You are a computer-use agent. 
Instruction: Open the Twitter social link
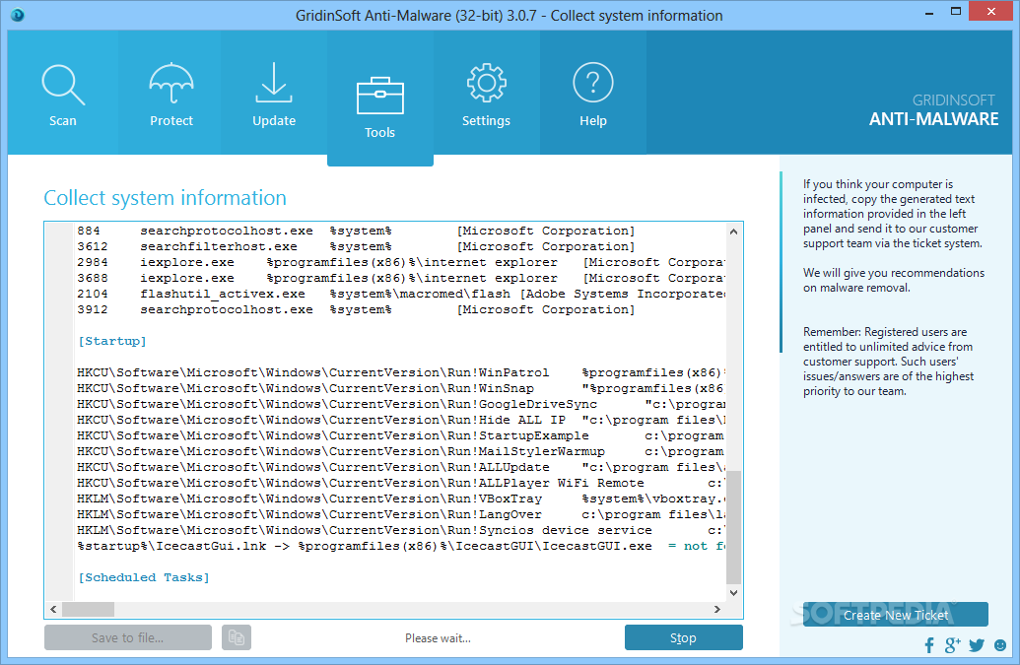click(x=977, y=645)
